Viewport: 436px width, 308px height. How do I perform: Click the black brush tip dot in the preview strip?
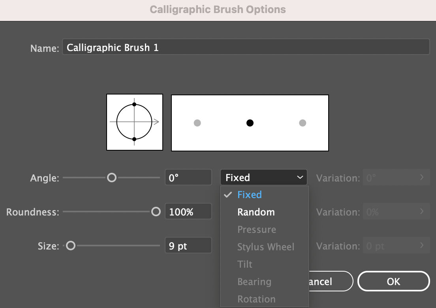(250, 123)
